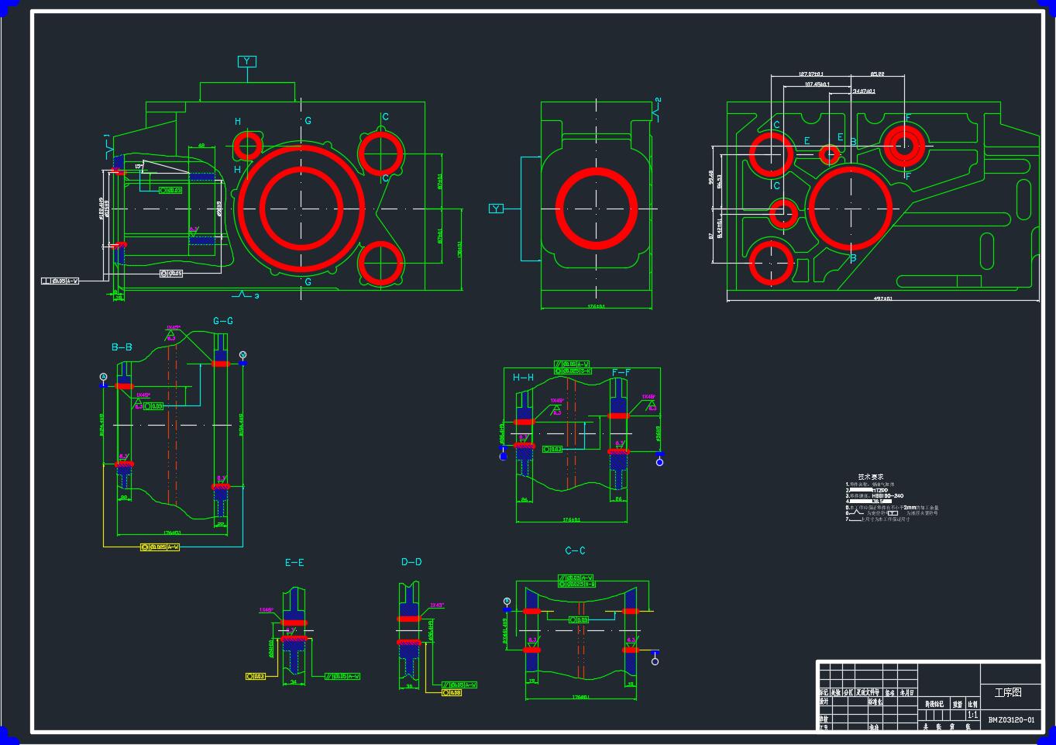Click the E-E section title
The image size is (1056, 745).
coord(294,563)
